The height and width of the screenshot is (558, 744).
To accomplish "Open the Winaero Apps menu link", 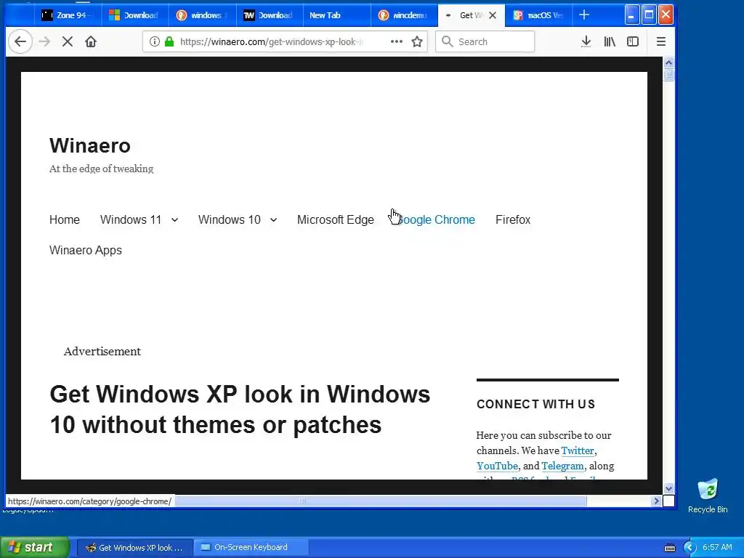I will click(x=86, y=250).
